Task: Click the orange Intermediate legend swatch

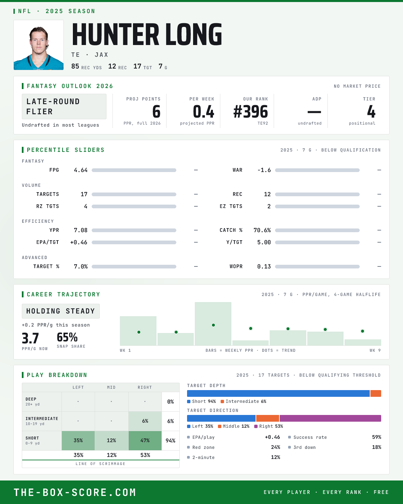Action: coord(222,402)
